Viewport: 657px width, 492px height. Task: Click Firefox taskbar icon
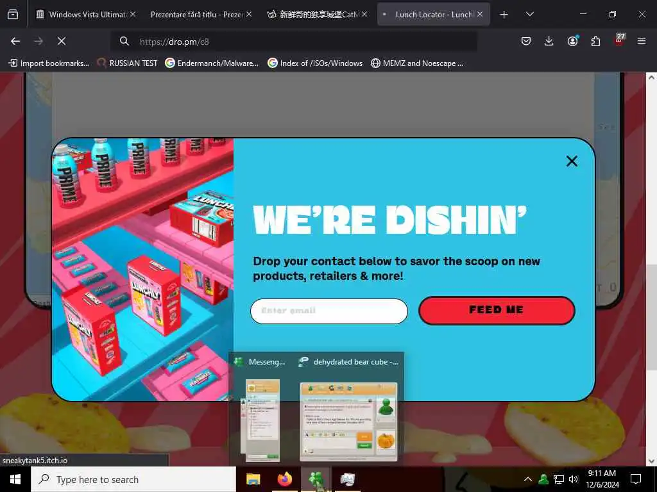[285, 479]
